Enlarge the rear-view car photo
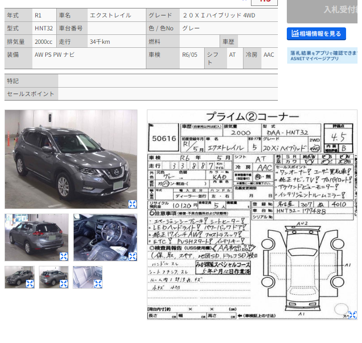Screen dimensions: 362x343 [x=64, y=256]
